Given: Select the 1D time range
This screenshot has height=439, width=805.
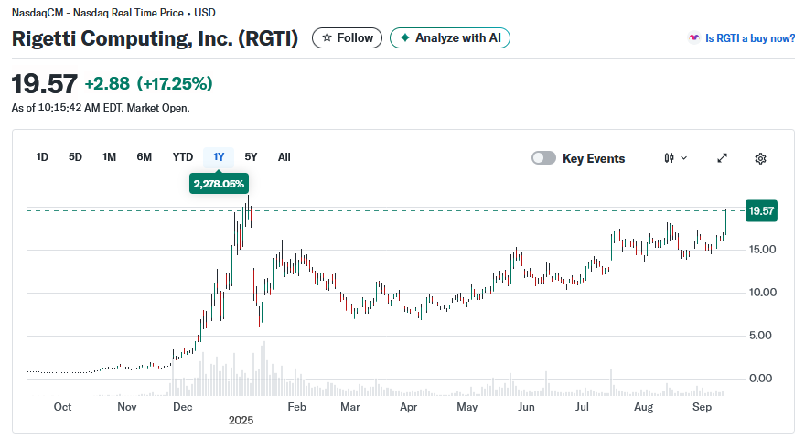Looking at the screenshot, I should coord(42,157).
